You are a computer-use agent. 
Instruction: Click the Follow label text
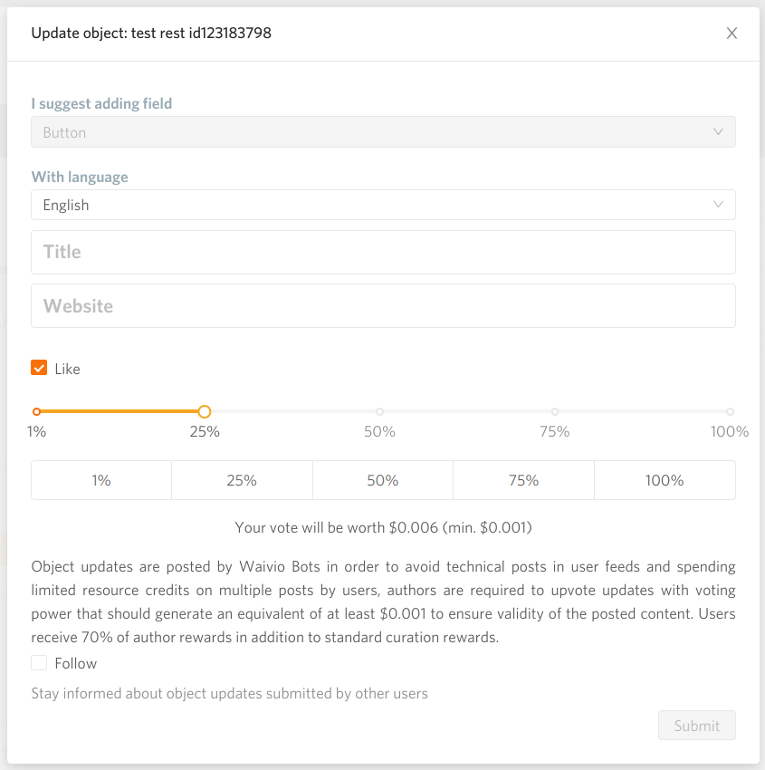pyautogui.click(x=75, y=663)
